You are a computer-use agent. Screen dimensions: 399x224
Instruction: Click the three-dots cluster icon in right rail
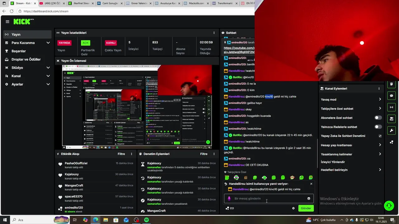391,142
